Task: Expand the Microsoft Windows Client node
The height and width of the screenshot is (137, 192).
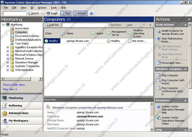Action: pyautogui.click(x=8, y=55)
